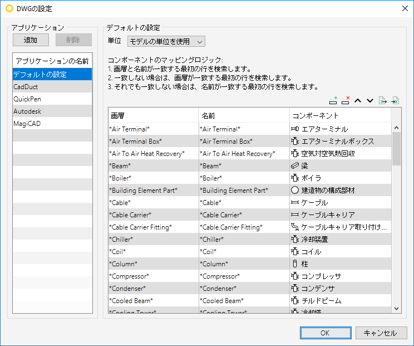Confirm with the OK button
This screenshot has width=414, height=346.
(x=326, y=333)
